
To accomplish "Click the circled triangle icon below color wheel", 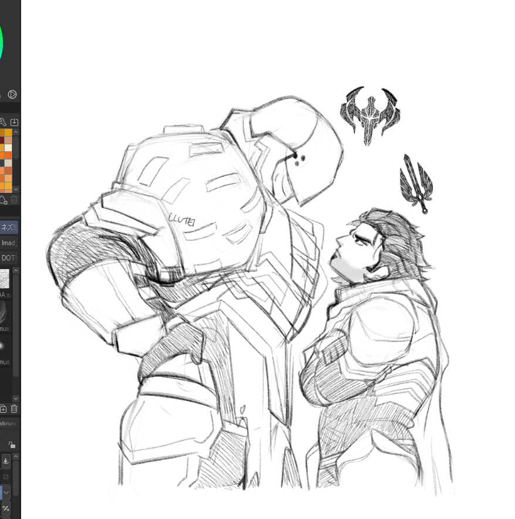I will pos(12,94).
